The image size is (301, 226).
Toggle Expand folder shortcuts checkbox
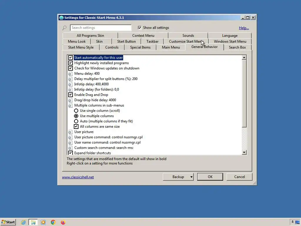pyautogui.click(x=71, y=153)
